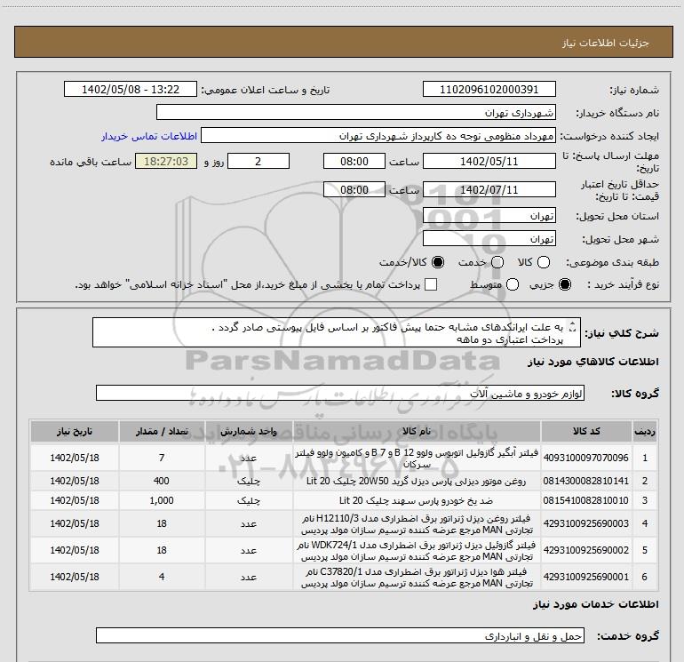
Task: Select product code 4293100925690003
Action: tap(586, 523)
